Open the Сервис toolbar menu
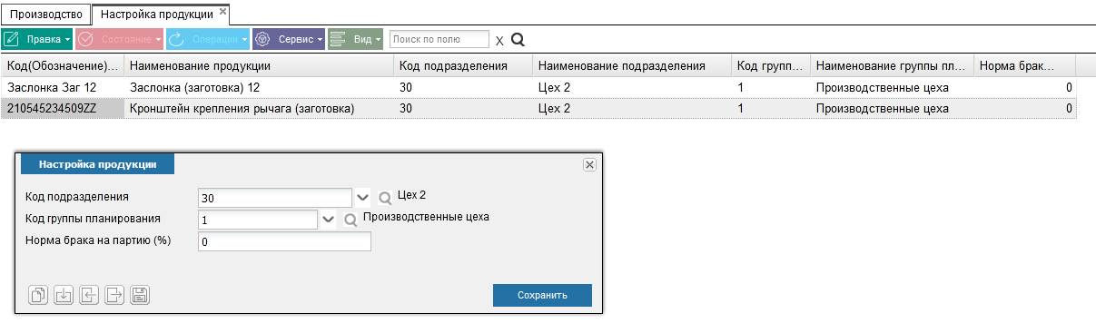 [288, 39]
